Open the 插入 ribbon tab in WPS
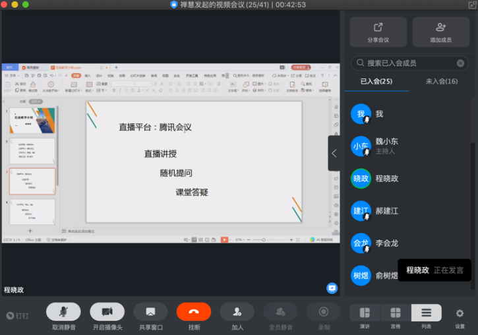This screenshot has height=335, width=478. (88, 76)
